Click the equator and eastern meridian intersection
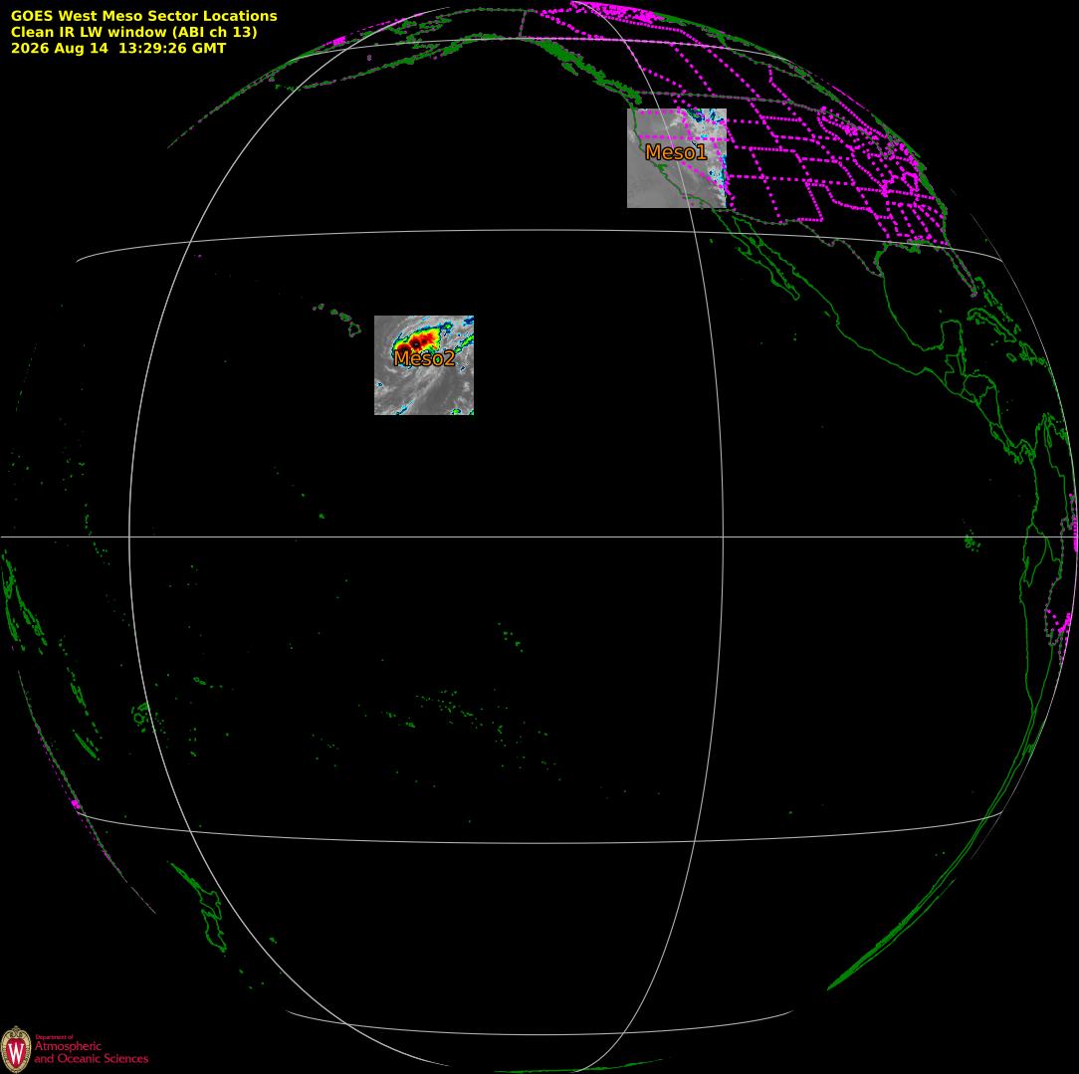1079x1074 pixels. 724,537
